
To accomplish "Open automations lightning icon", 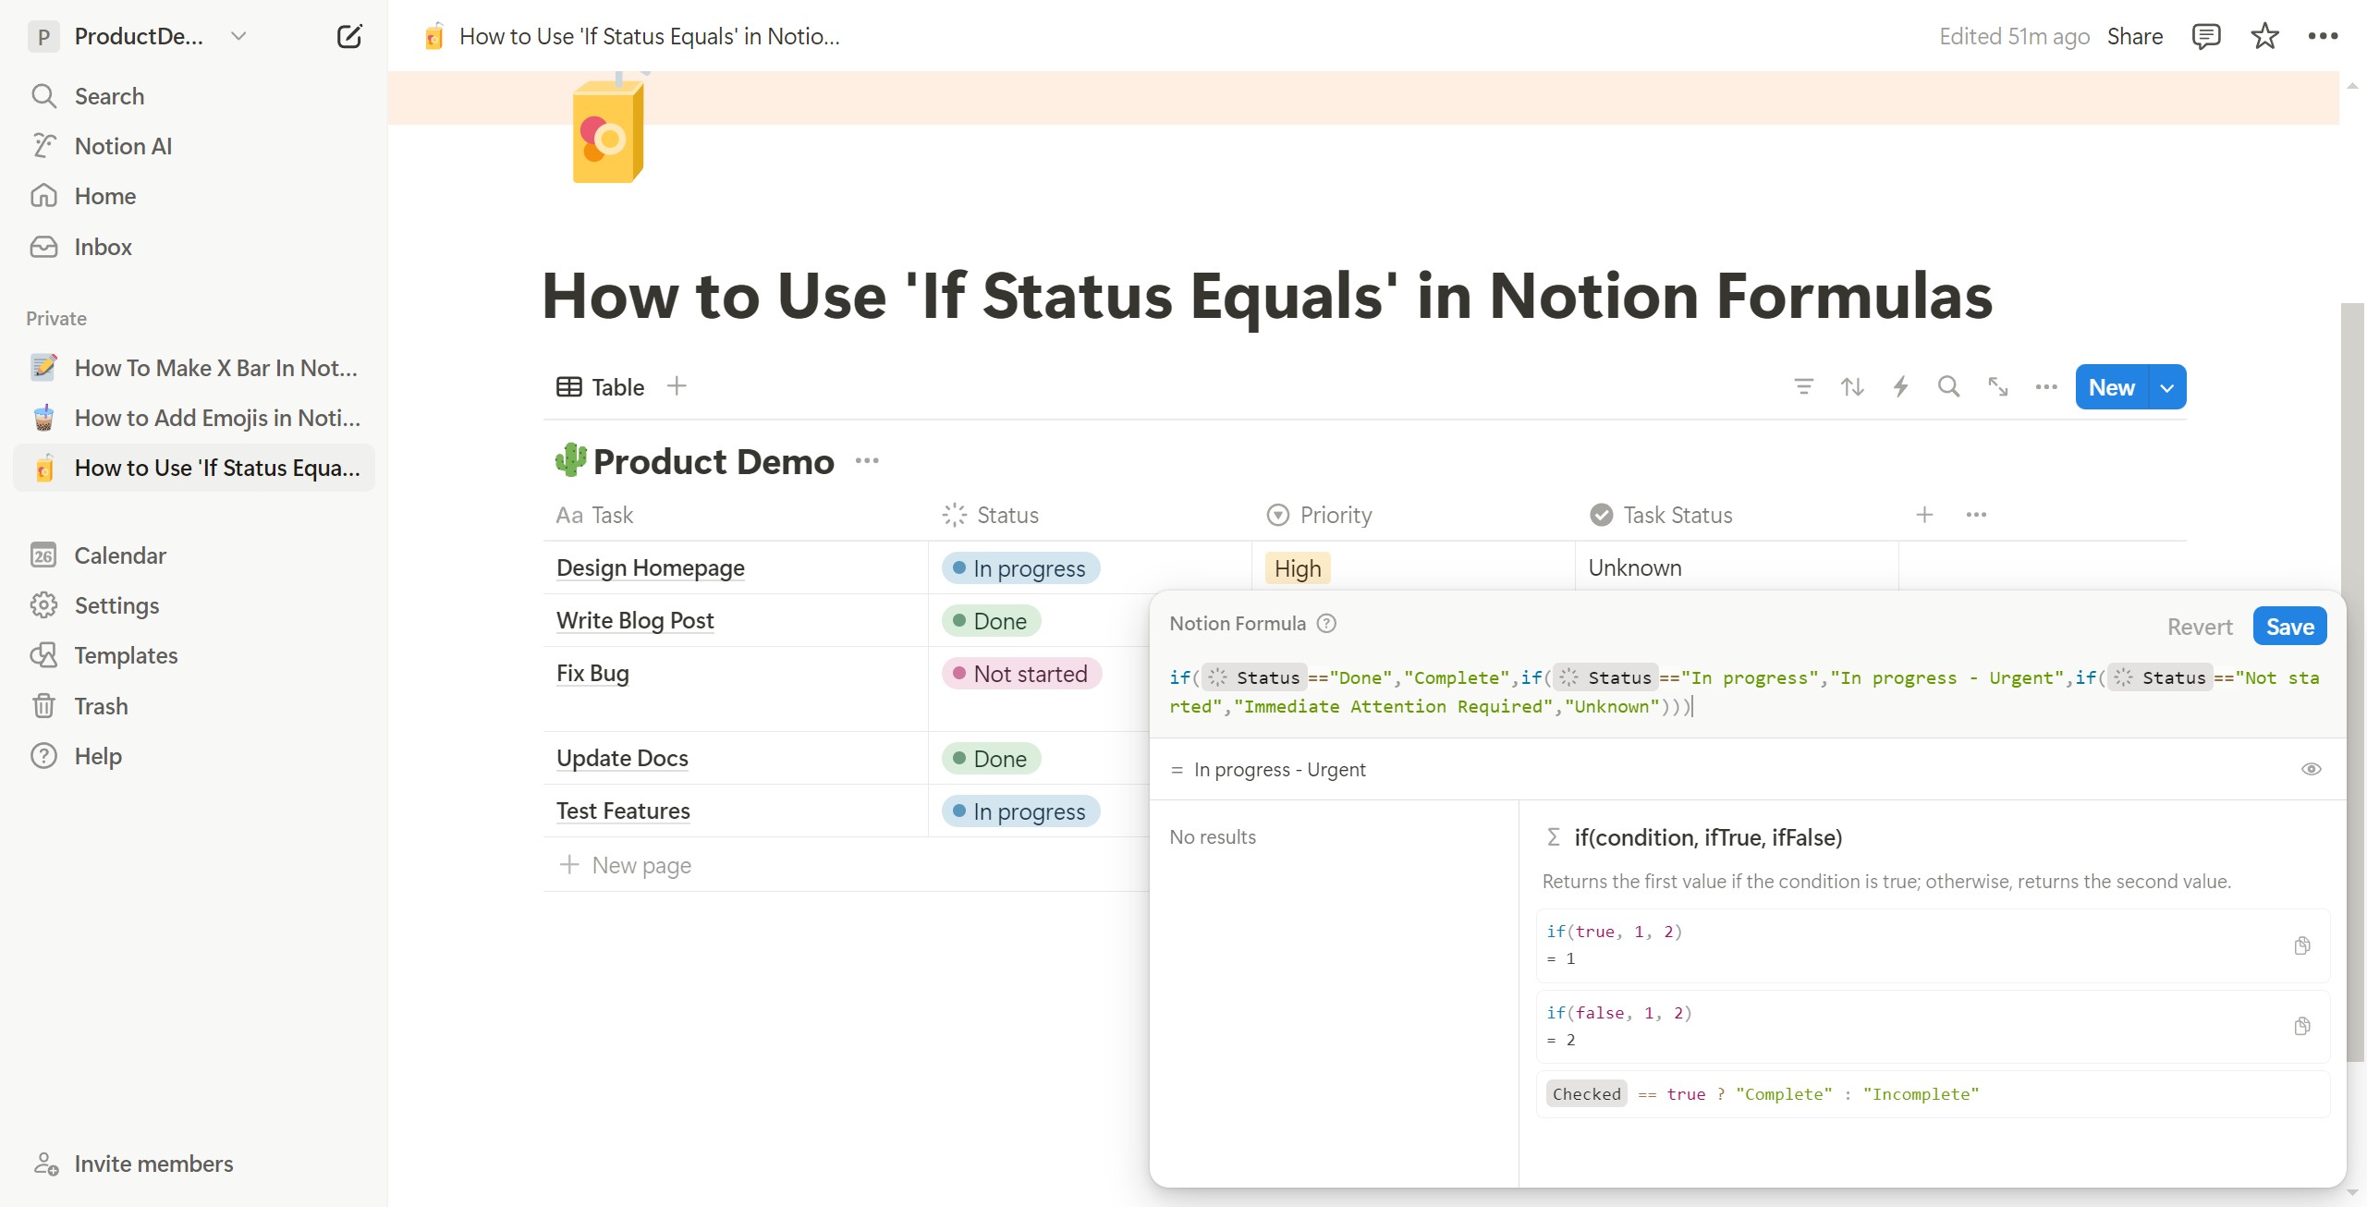I will [x=1900, y=386].
